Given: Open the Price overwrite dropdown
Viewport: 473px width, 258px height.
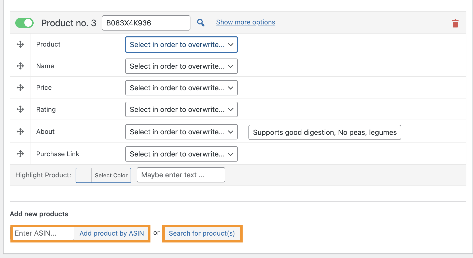Looking at the screenshot, I should click(181, 88).
